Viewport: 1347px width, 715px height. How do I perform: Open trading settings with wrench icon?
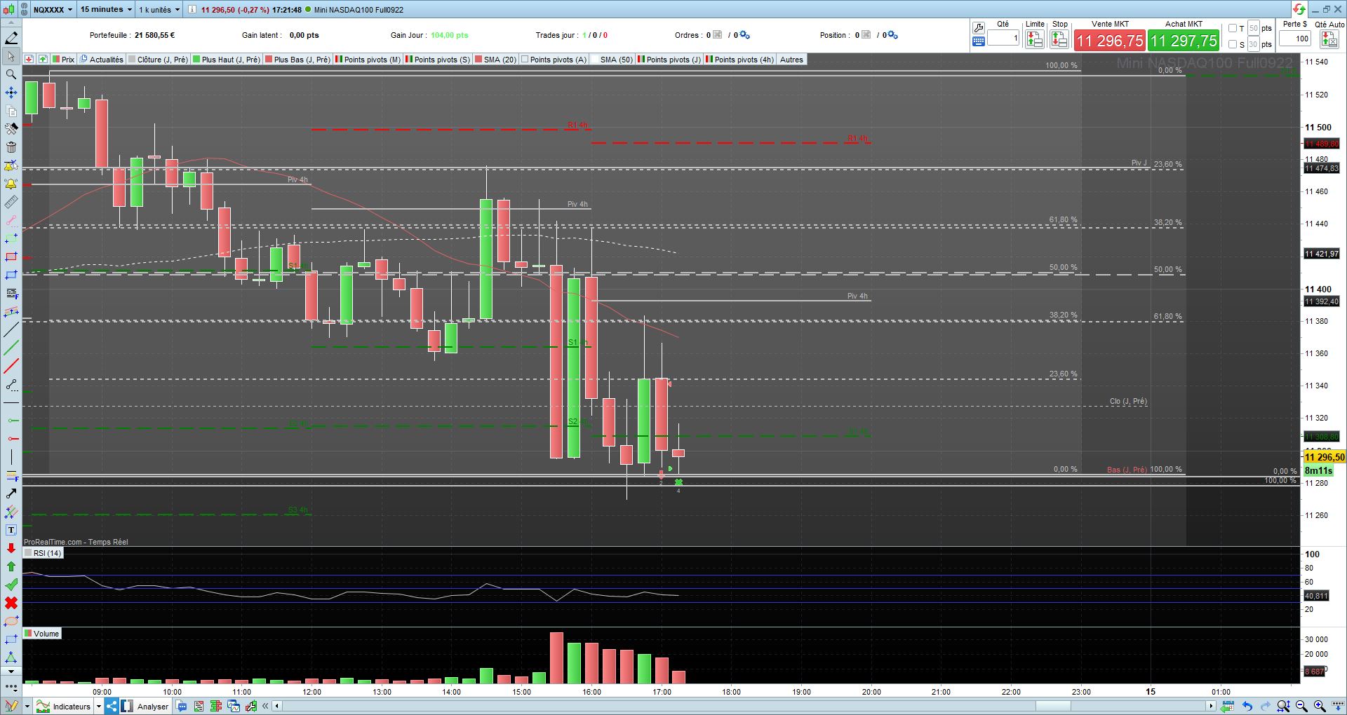tap(979, 28)
